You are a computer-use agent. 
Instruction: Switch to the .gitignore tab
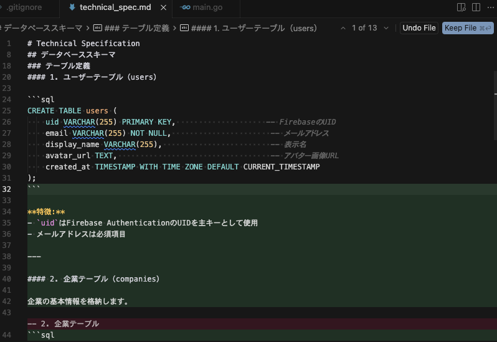[24, 7]
